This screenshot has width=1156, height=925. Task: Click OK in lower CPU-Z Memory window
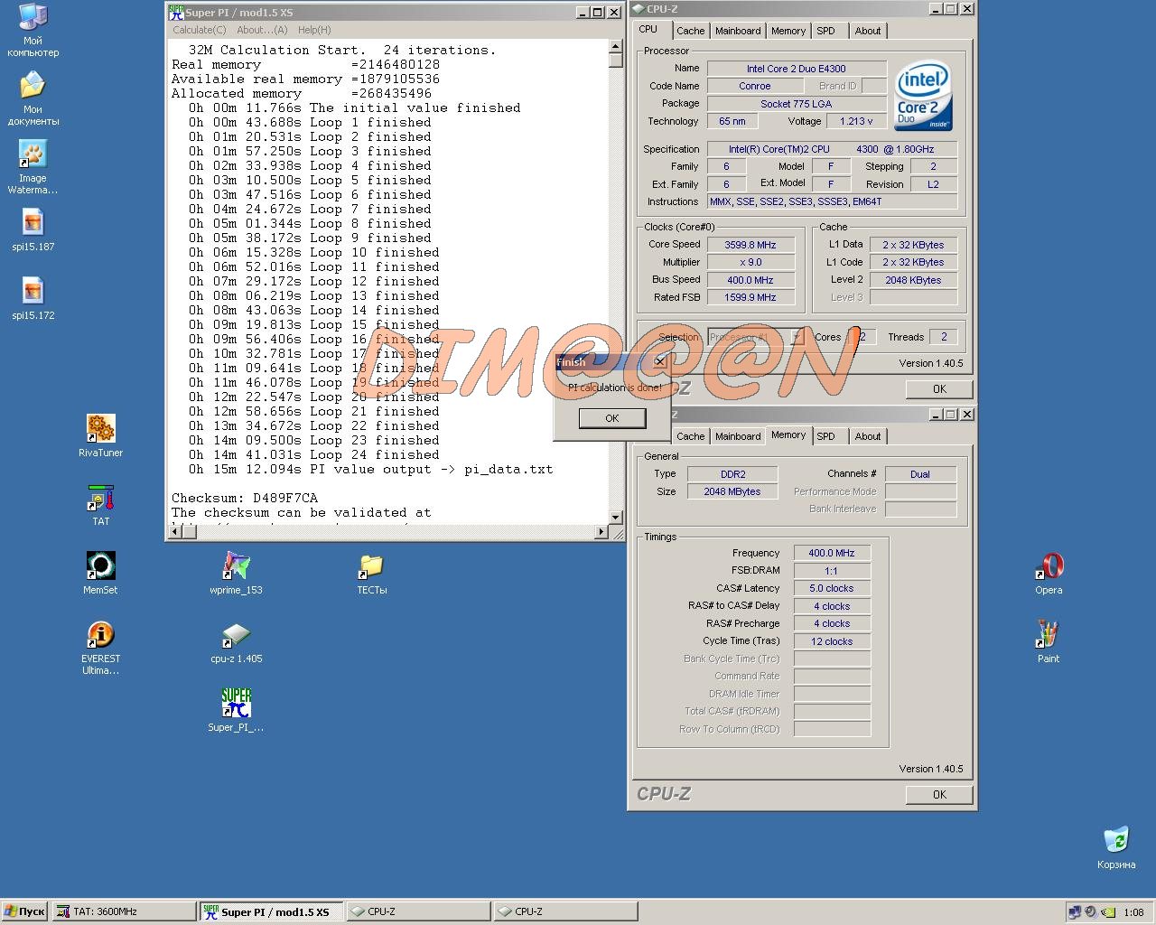tap(939, 795)
